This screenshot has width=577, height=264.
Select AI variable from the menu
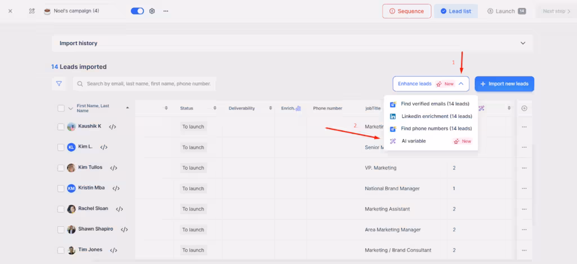[x=414, y=141]
